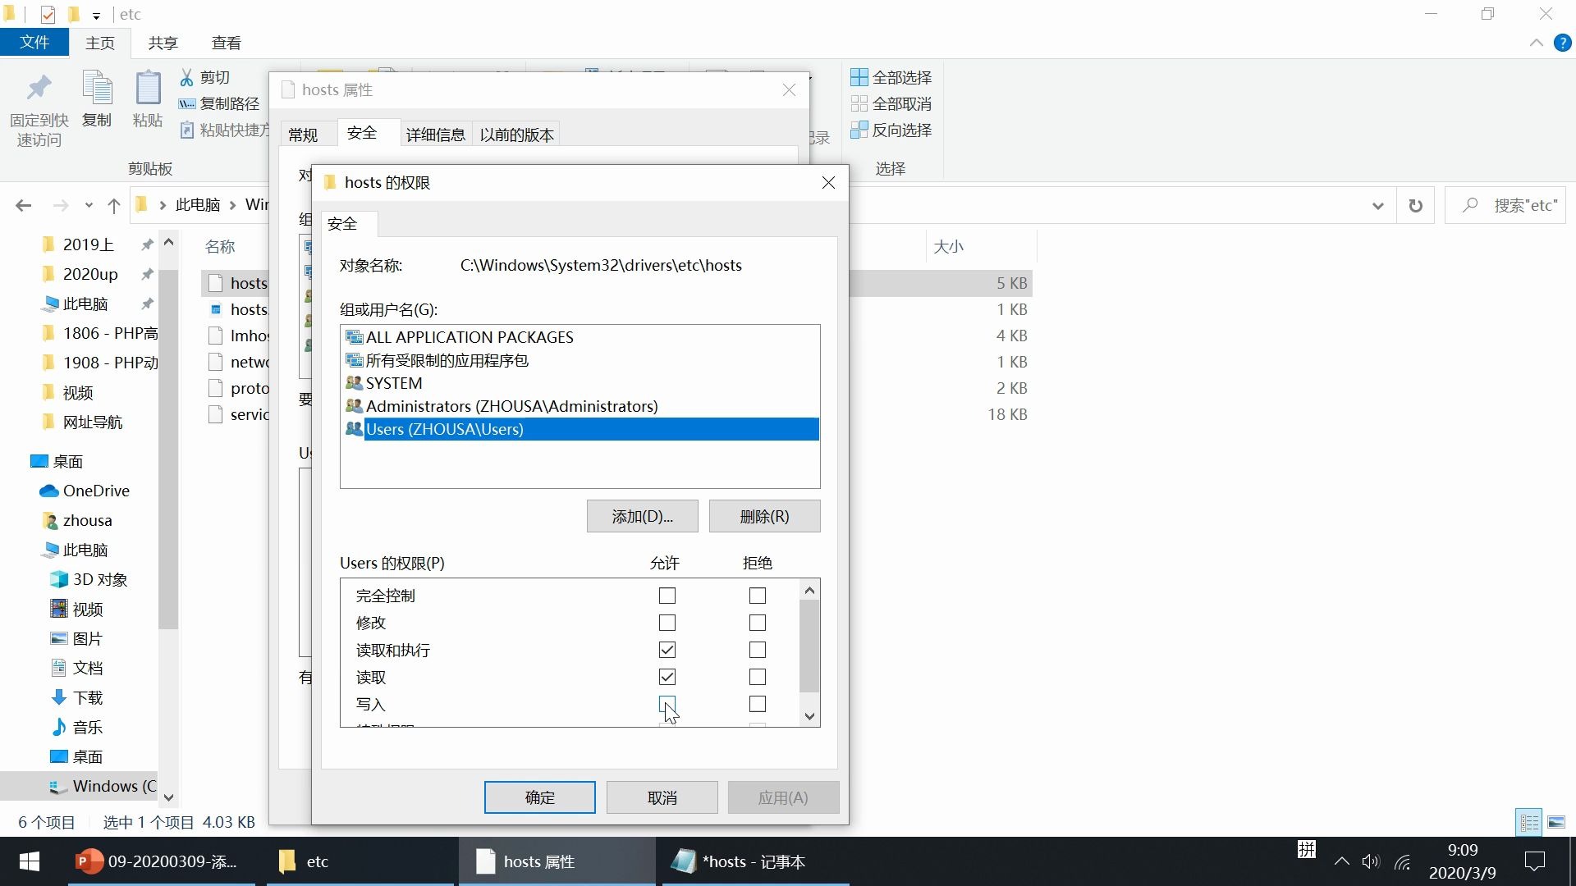1576x886 pixels.
Task: Deny 修改 modify checkbox
Action: pyautogui.click(x=758, y=623)
